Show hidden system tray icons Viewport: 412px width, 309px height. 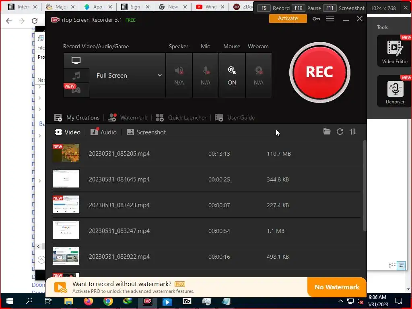coord(340,301)
